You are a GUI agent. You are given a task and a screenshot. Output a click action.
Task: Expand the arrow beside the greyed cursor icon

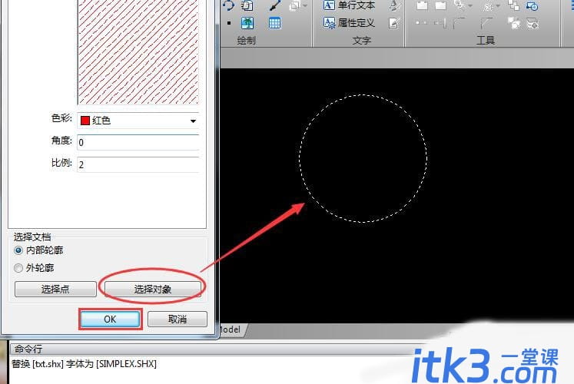point(469,6)
